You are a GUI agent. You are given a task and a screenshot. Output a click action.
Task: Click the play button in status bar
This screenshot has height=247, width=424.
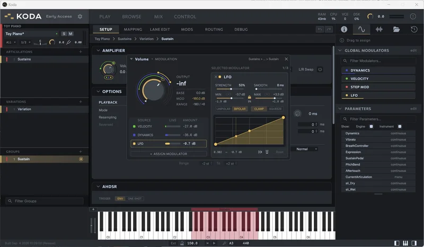point(214,243)
